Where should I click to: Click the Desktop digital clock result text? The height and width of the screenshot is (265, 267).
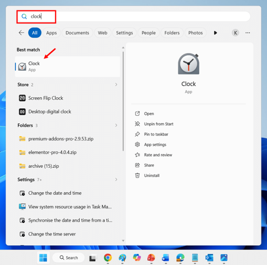[50, 112]
